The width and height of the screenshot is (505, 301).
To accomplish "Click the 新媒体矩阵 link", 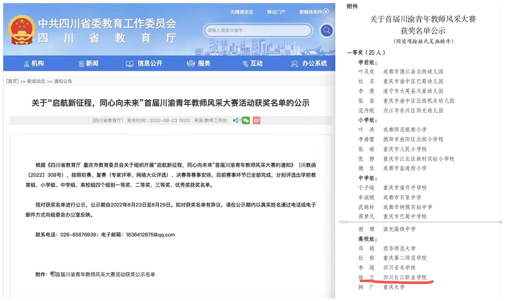I will click(311, 12).
